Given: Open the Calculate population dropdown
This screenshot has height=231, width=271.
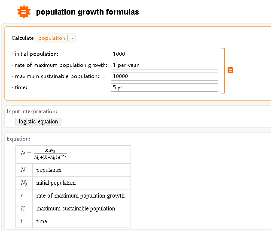Looking at the screenshot, I should pos(56,38).
